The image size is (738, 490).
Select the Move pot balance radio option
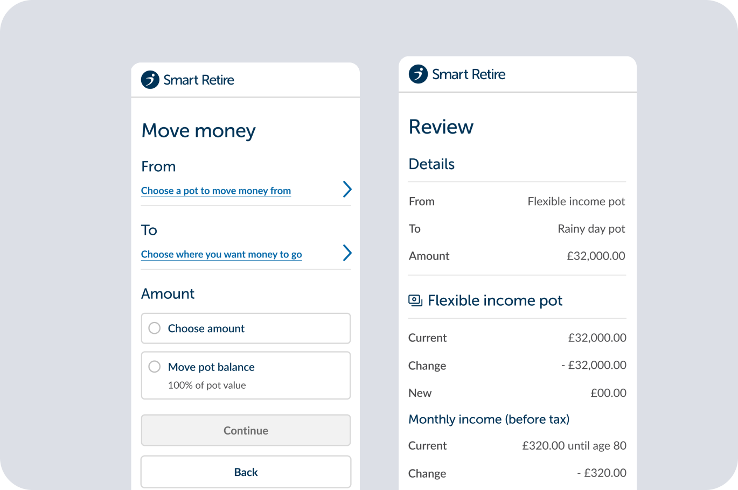click(x=155, y=367)
